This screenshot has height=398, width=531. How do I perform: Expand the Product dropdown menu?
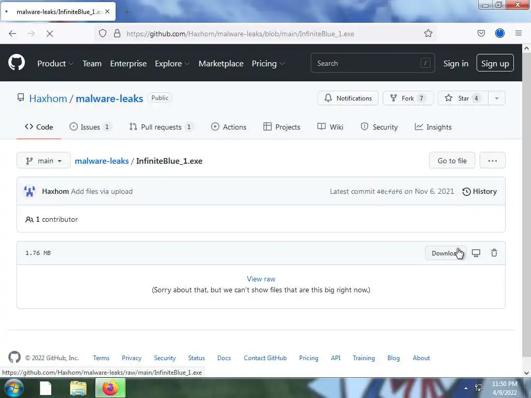pos(55,64)
